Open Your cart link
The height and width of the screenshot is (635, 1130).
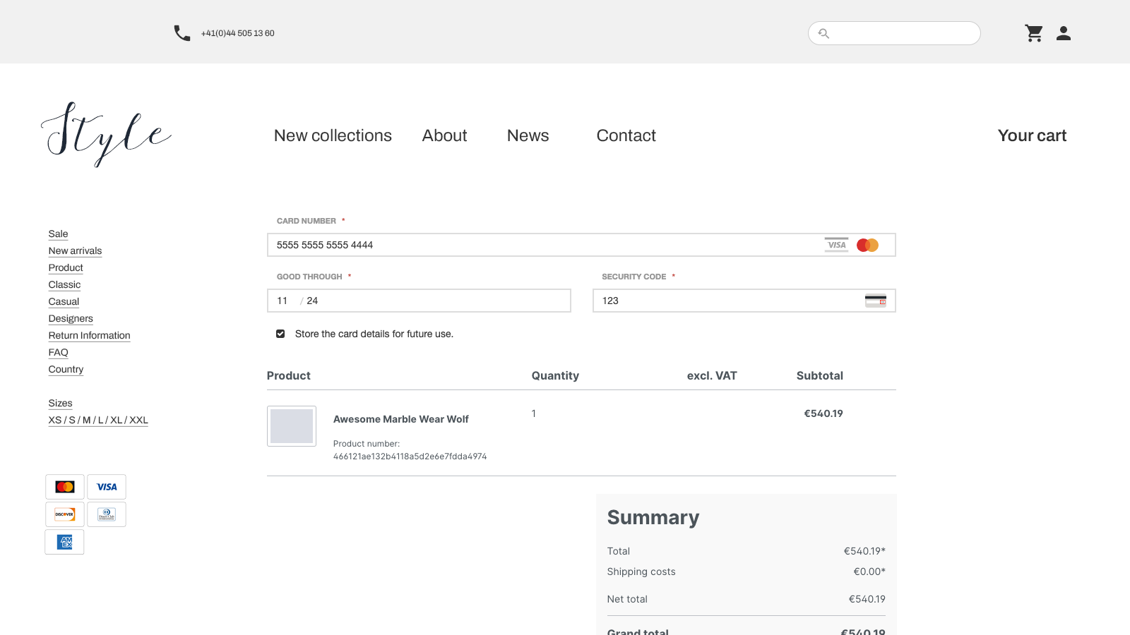1032,135
